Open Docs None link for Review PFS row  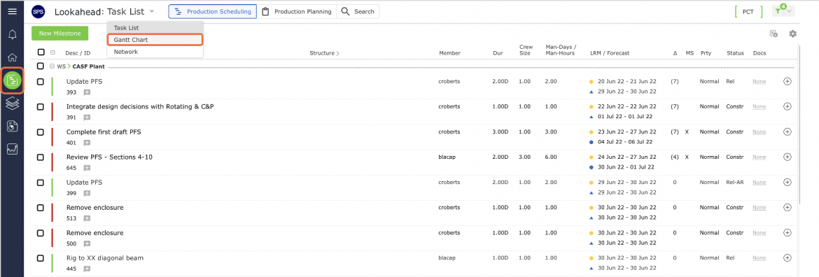pyautogui.click(x=759, y=157)
